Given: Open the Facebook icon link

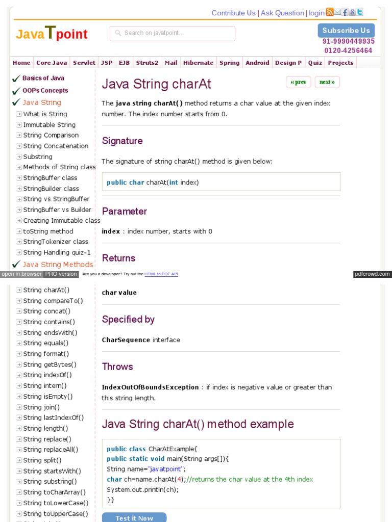Looking at the screenshot, I should click(x=345, y=12).
